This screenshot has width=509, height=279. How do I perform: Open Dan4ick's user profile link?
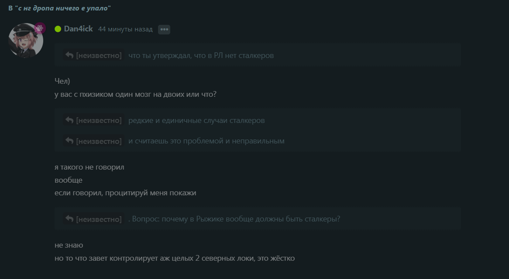(x=78, y=29)
